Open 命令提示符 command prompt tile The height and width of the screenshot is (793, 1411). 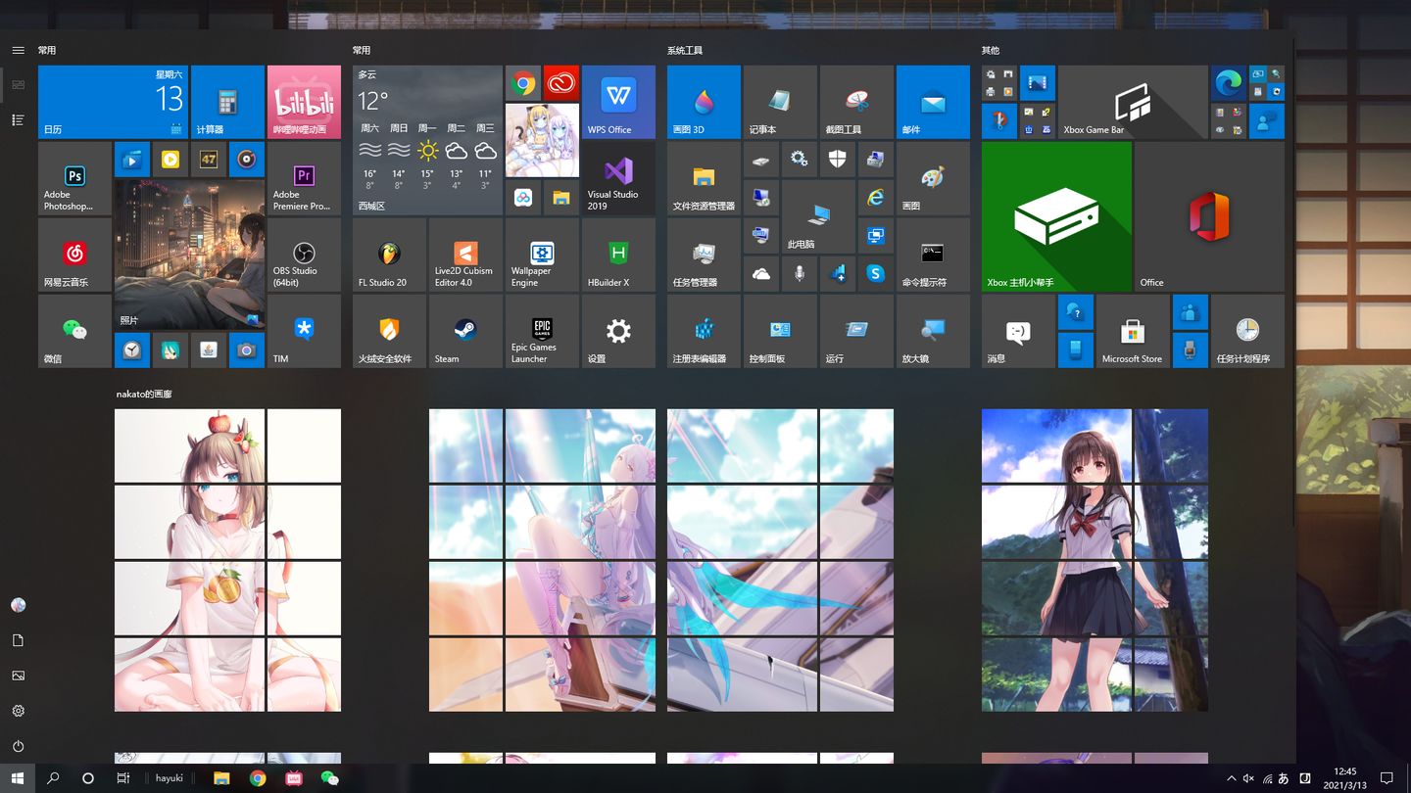[933, 255]
